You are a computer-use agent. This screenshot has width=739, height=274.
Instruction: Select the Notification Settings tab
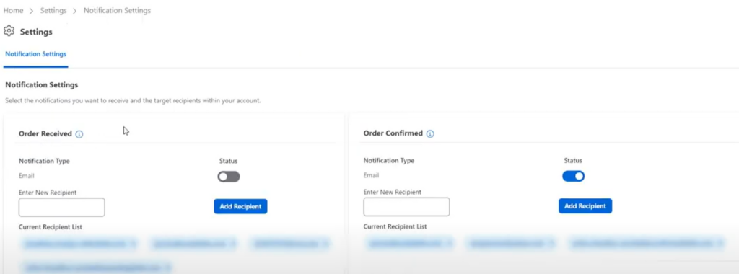[x=36, y=54]
